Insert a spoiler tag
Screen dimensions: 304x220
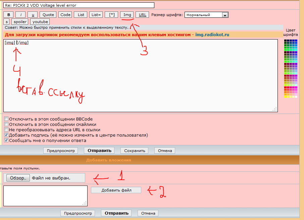pyautogui.click(x=20, y=22)
